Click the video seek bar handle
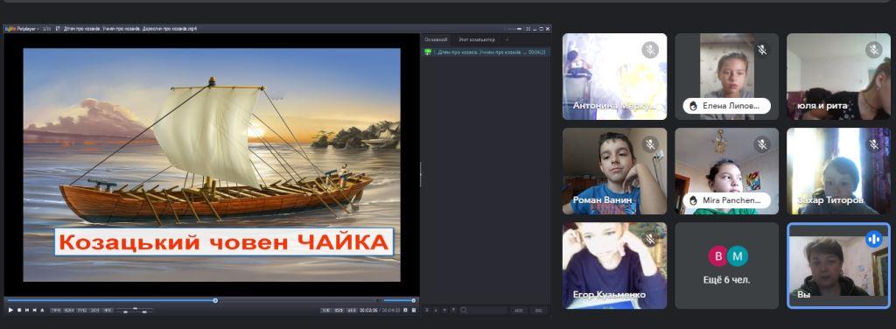Screen dimensions: 896x329 215,300
